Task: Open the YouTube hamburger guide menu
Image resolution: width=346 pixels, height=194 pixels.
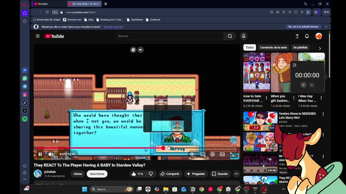Action: tap(38, 36)
